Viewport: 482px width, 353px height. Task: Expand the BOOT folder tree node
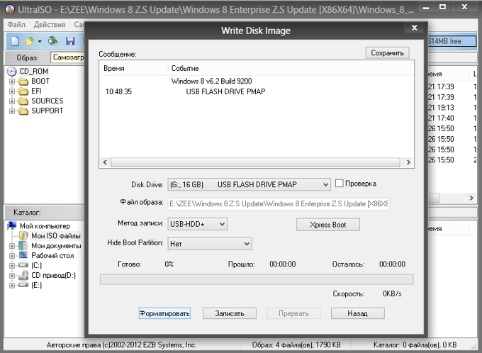[x=11, y=82]
